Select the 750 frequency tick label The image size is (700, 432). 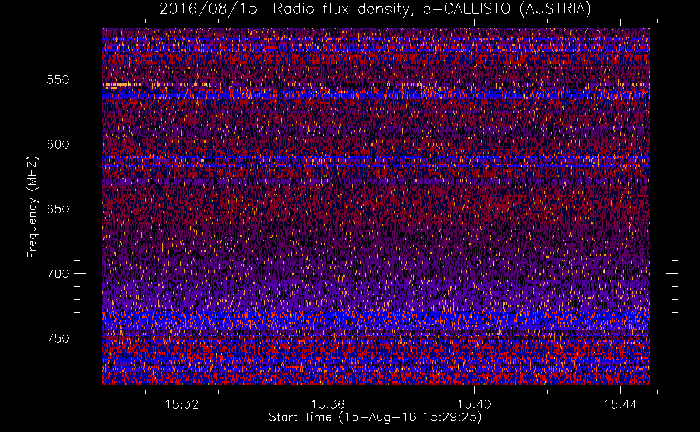[58, 338]
